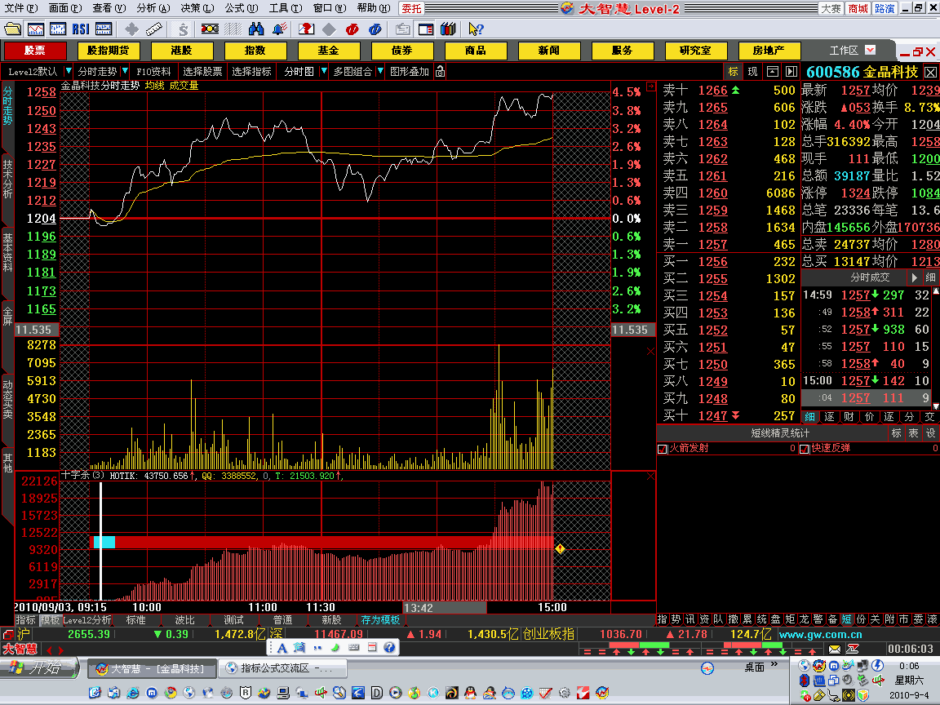This screenshot has width=940, height=705.
Task: Click the traffic light signal icon
Action: click(x=210, y=29)
